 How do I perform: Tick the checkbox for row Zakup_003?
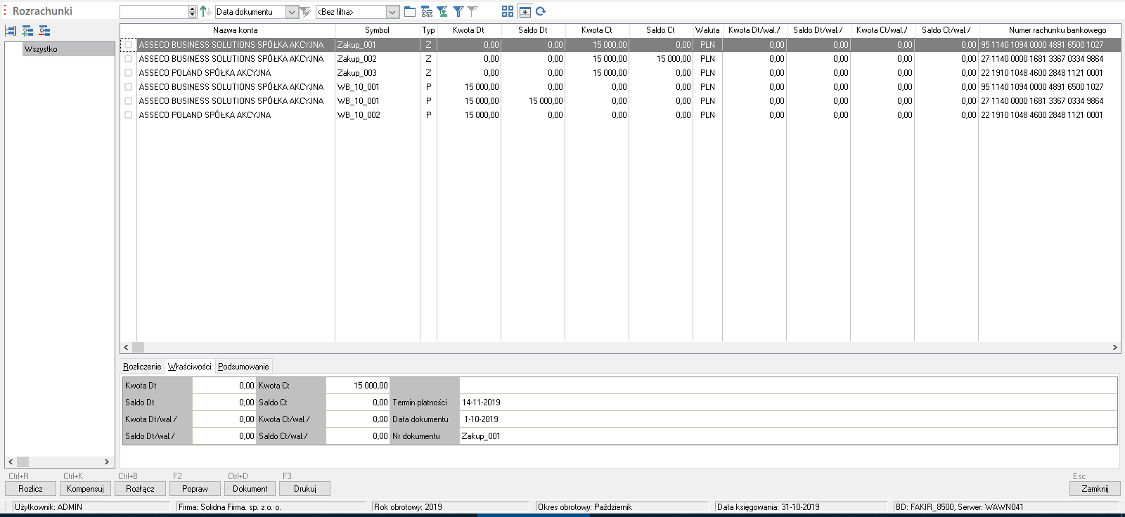click(129, 72)
